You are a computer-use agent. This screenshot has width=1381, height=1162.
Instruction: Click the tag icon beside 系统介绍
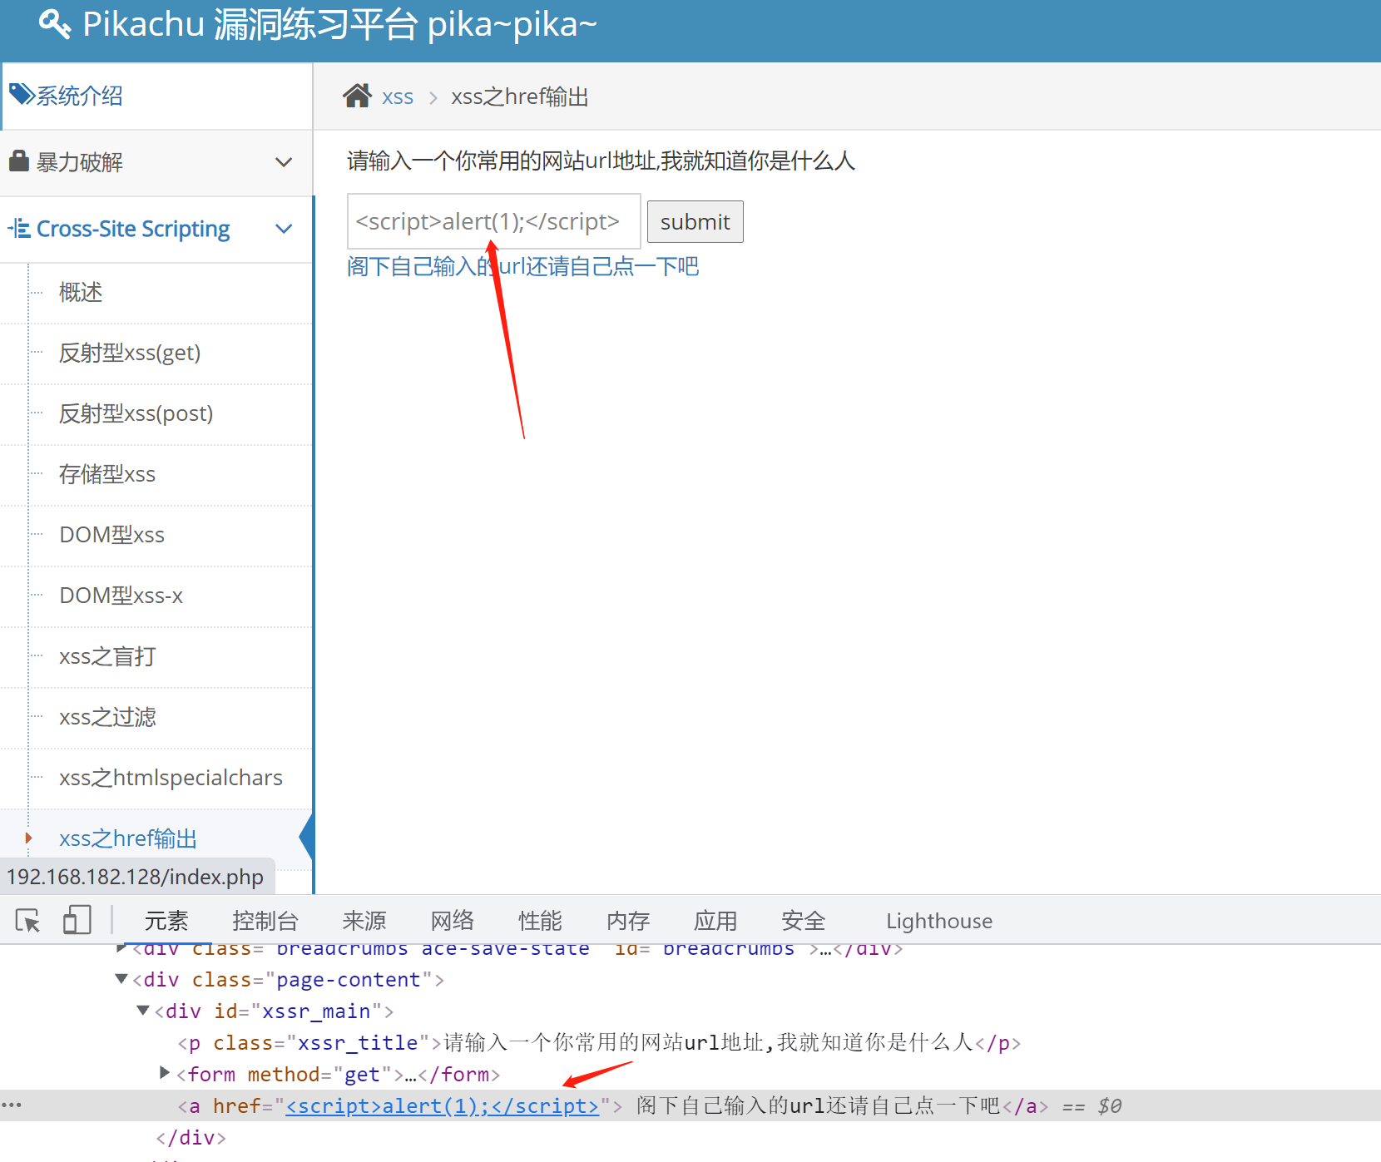pos(21,94)
